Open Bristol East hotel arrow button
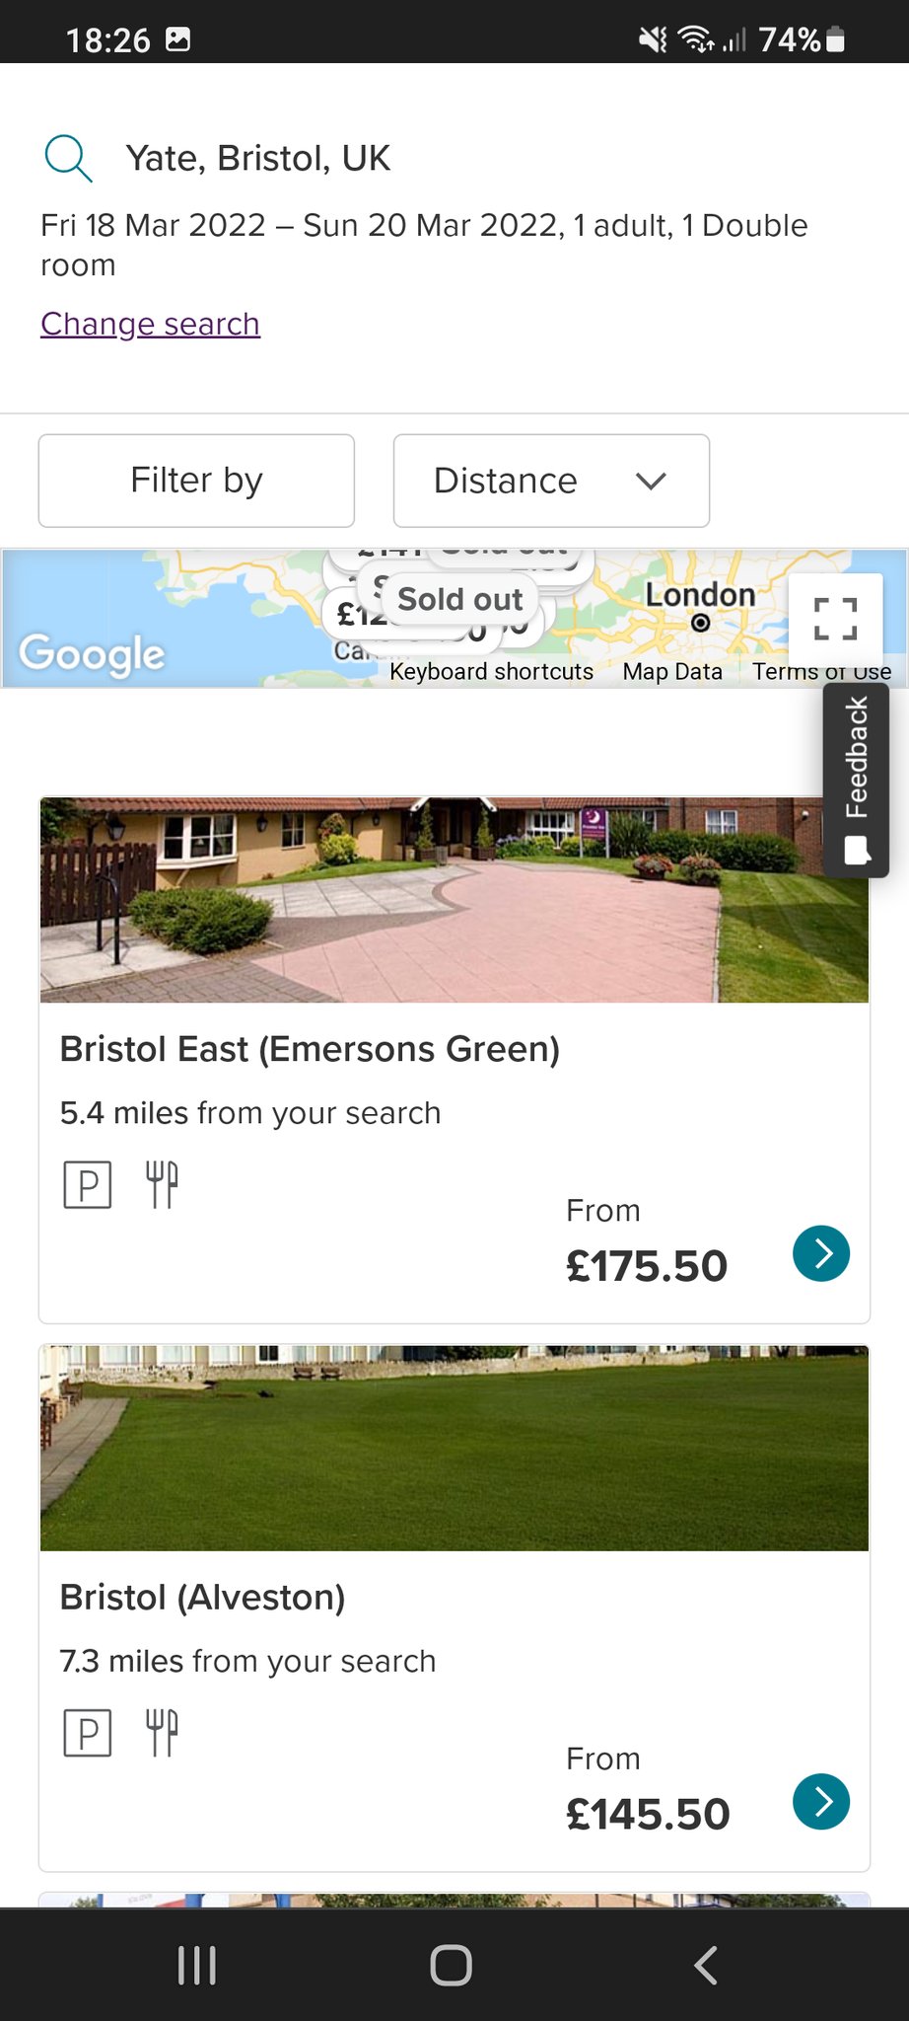Viewport: 909px width, 2021px height. 821,1253
